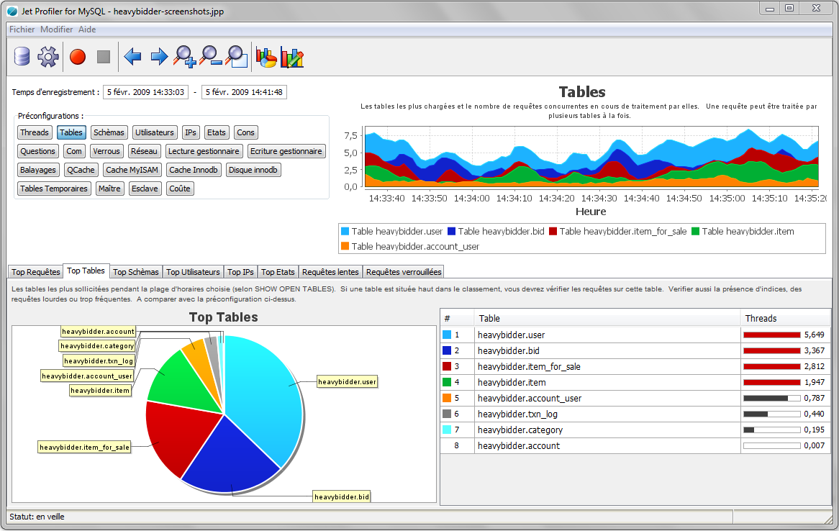Image resolution: width=839 pixels, height=531 pixels.
Task: Click the Lecture gestionnaire button
Action: pos(204,151)
